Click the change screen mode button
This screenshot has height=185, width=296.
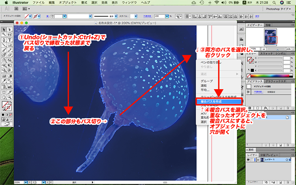point(7,124)
